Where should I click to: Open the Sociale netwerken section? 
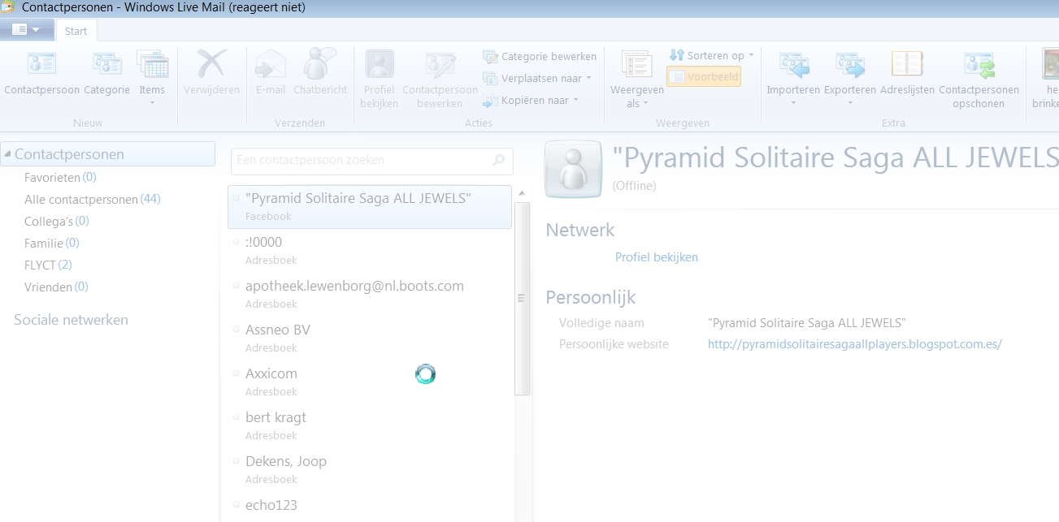click(71, 320)
